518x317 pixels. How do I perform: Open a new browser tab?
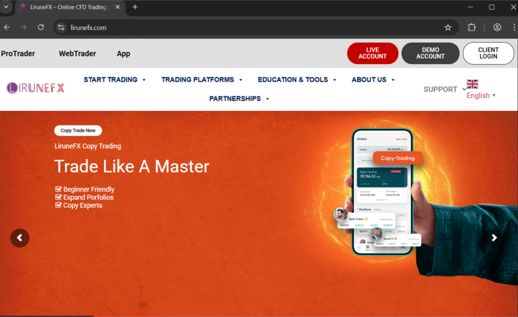point(135,7)
